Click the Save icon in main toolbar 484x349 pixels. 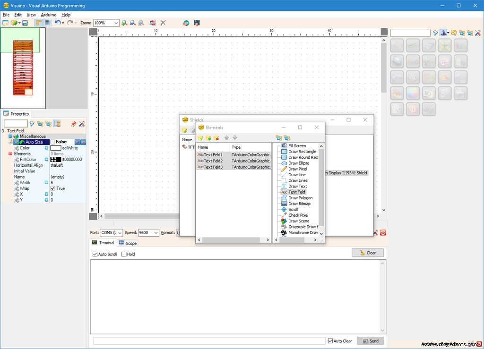(25, 23)
